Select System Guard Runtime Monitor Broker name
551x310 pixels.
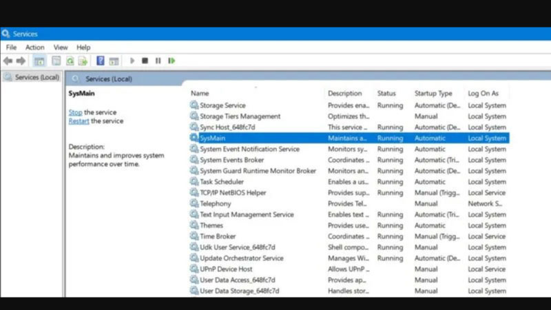tap(258, 171)
